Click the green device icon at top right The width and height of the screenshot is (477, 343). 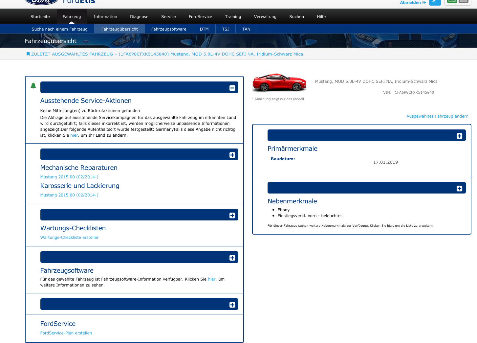tap(452, 1)
